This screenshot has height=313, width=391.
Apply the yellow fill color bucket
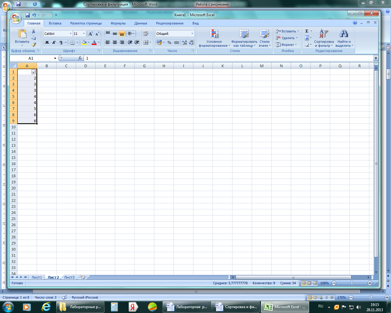point(84,42)
